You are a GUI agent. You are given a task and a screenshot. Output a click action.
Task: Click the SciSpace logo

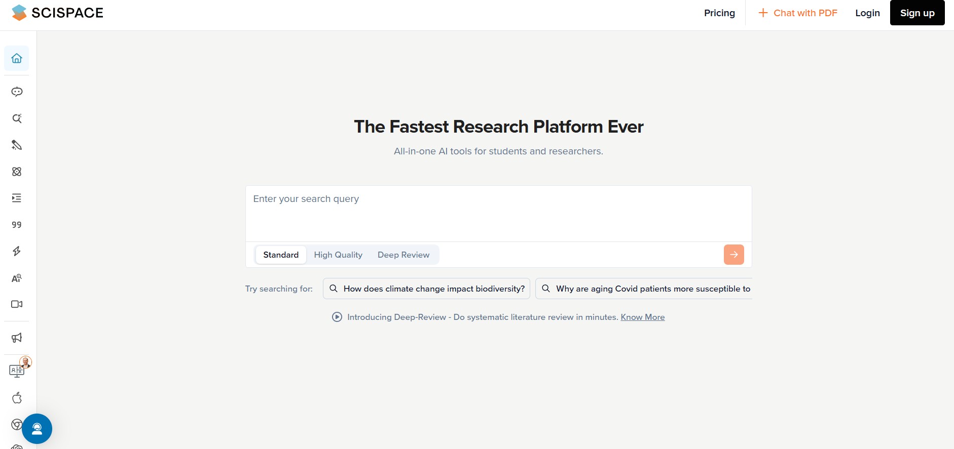57,13
